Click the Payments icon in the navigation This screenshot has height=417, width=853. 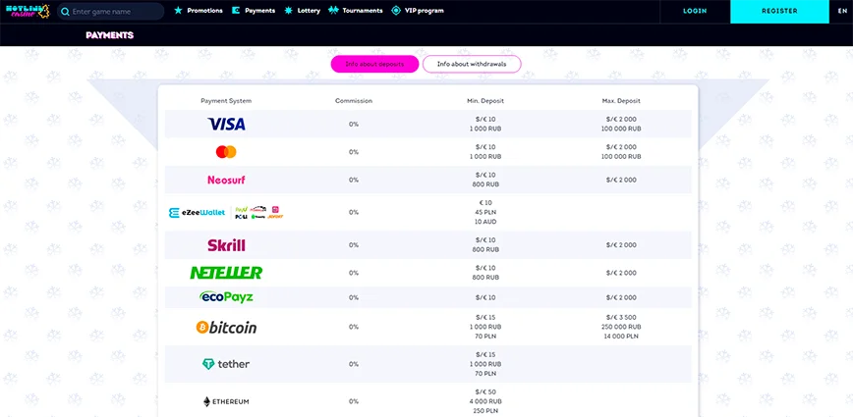(x=236, y=11)
